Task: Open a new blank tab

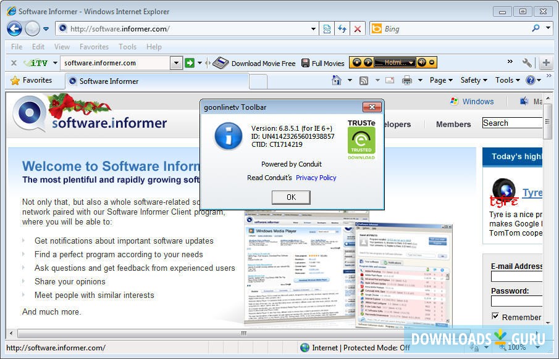Action: click(x=258, y=81)
